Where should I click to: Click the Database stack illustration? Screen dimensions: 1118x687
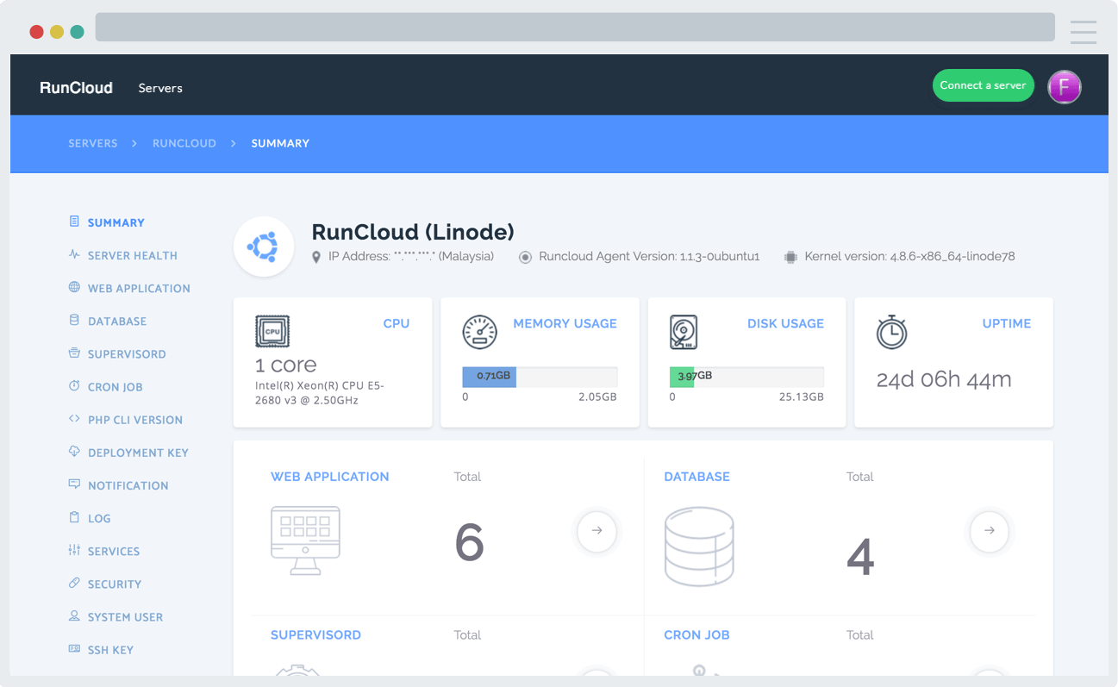[699, 546]
